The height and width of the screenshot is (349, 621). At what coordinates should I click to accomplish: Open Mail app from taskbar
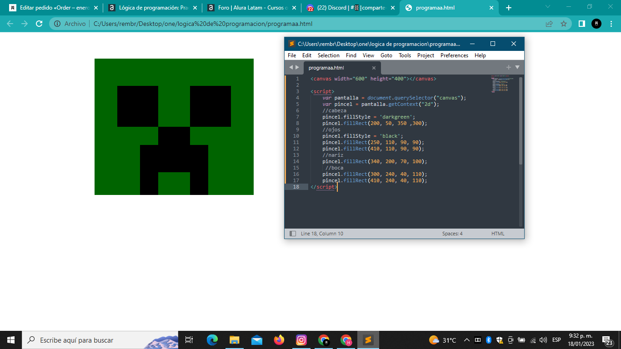click(x=256, y=340)
